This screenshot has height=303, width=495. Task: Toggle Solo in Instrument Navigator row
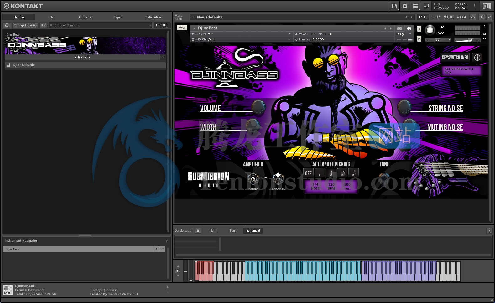coord(157,249)
